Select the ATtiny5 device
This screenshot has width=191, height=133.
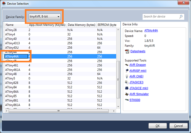[x=60, y=78]
